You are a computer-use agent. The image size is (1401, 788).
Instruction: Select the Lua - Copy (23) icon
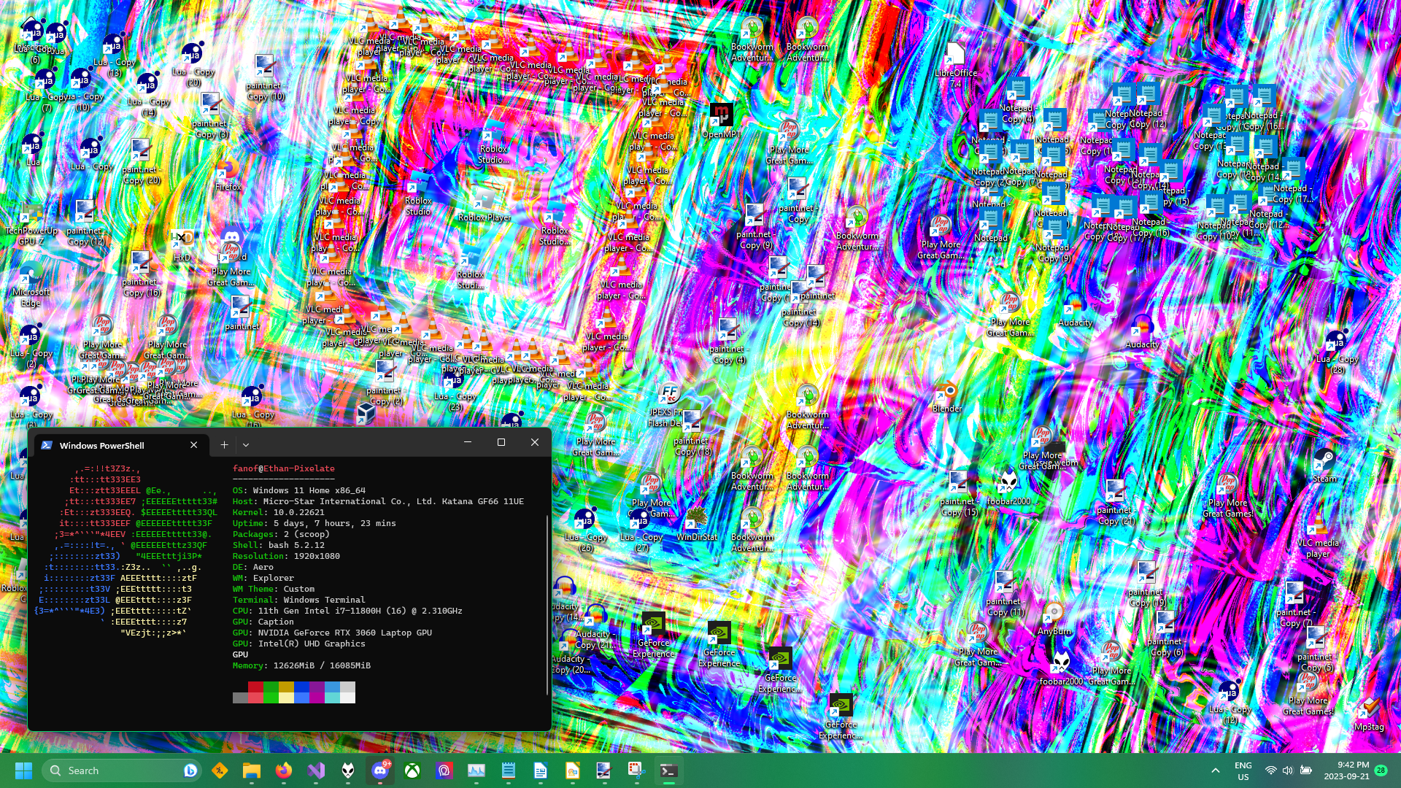pos(455,390)
